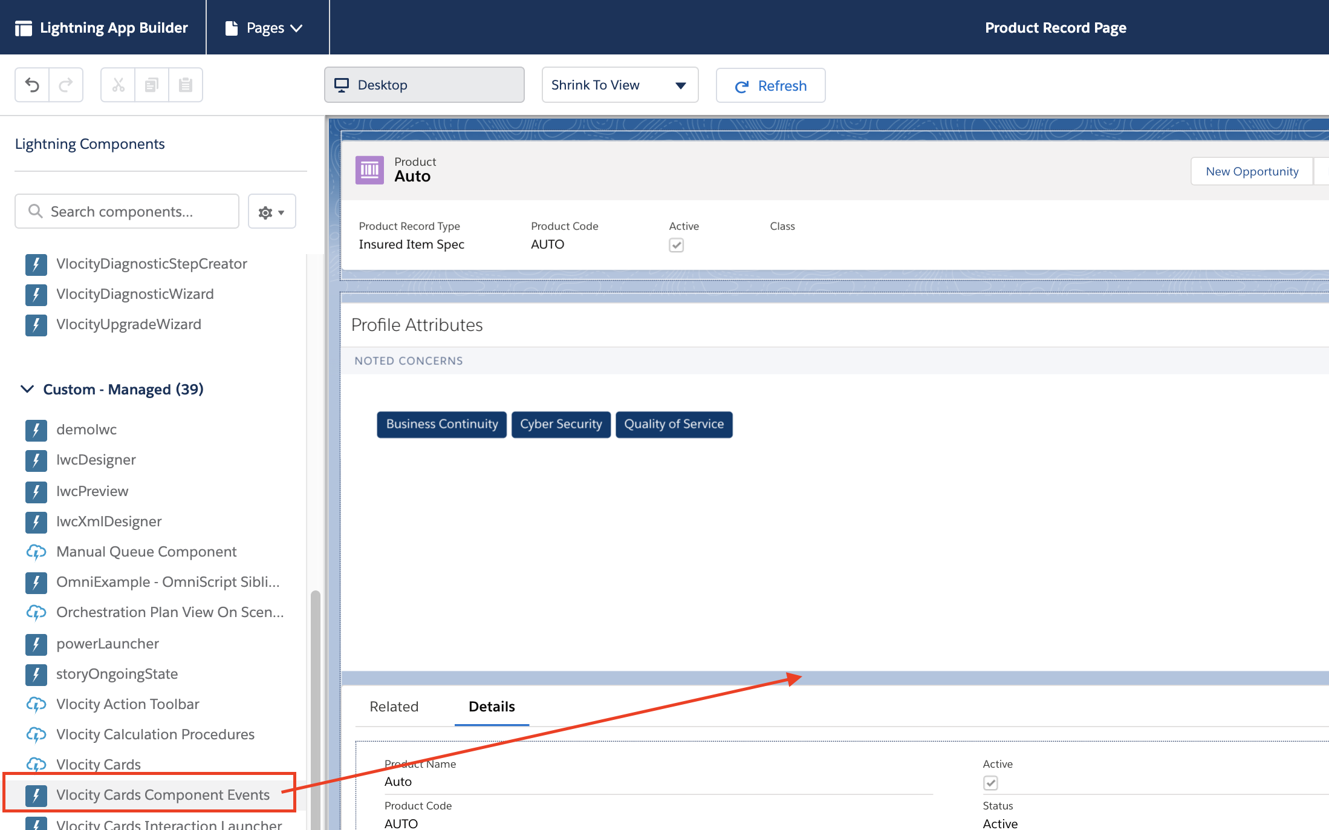Select the VlocityDiagnosticWizard component icon
The width and height of the screenshot is (1329, 830).
pyautogui.click(x=36, y=295)
